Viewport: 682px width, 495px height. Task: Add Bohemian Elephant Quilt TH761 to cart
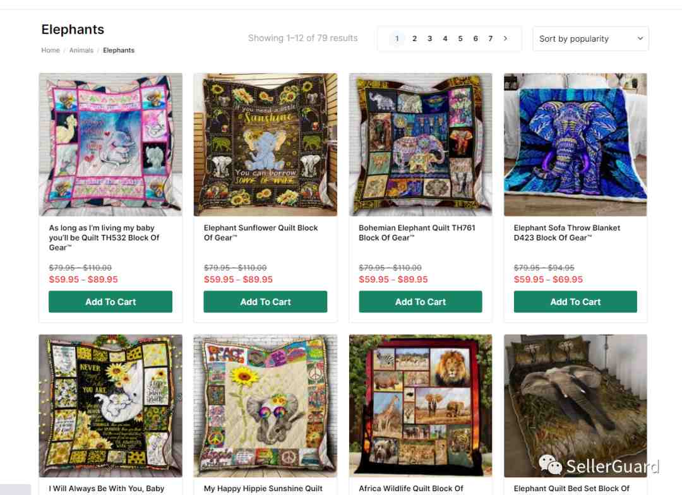tap(420, 301)
